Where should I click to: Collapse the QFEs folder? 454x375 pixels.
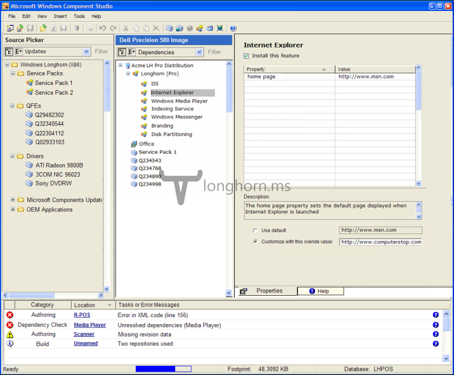click(12, 106)
